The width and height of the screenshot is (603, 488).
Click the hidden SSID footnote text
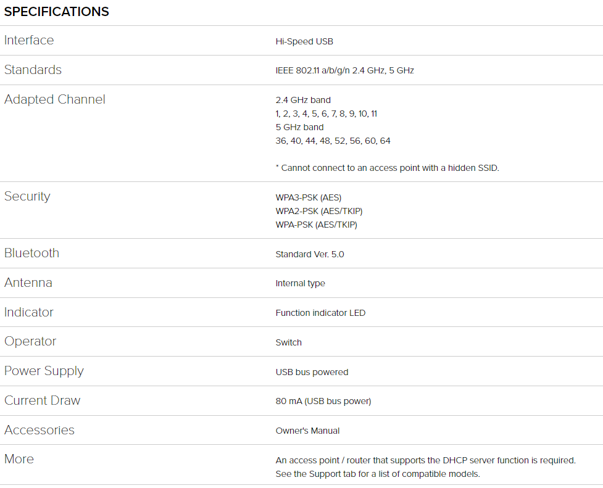coord(387,168)
